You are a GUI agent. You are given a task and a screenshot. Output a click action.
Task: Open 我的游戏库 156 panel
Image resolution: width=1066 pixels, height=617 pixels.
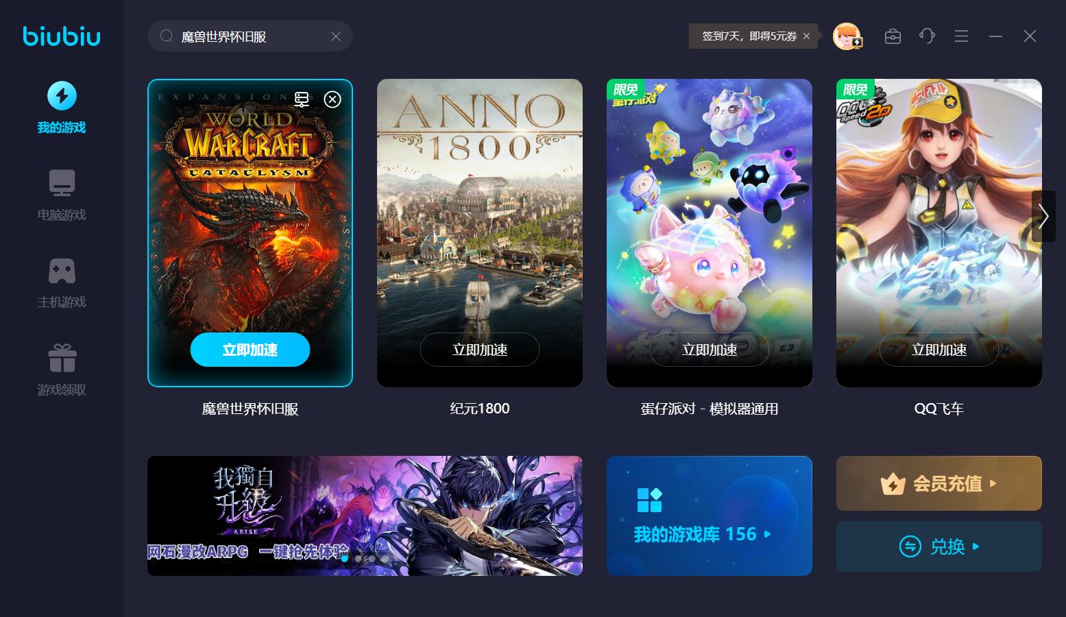coord(710,516)
